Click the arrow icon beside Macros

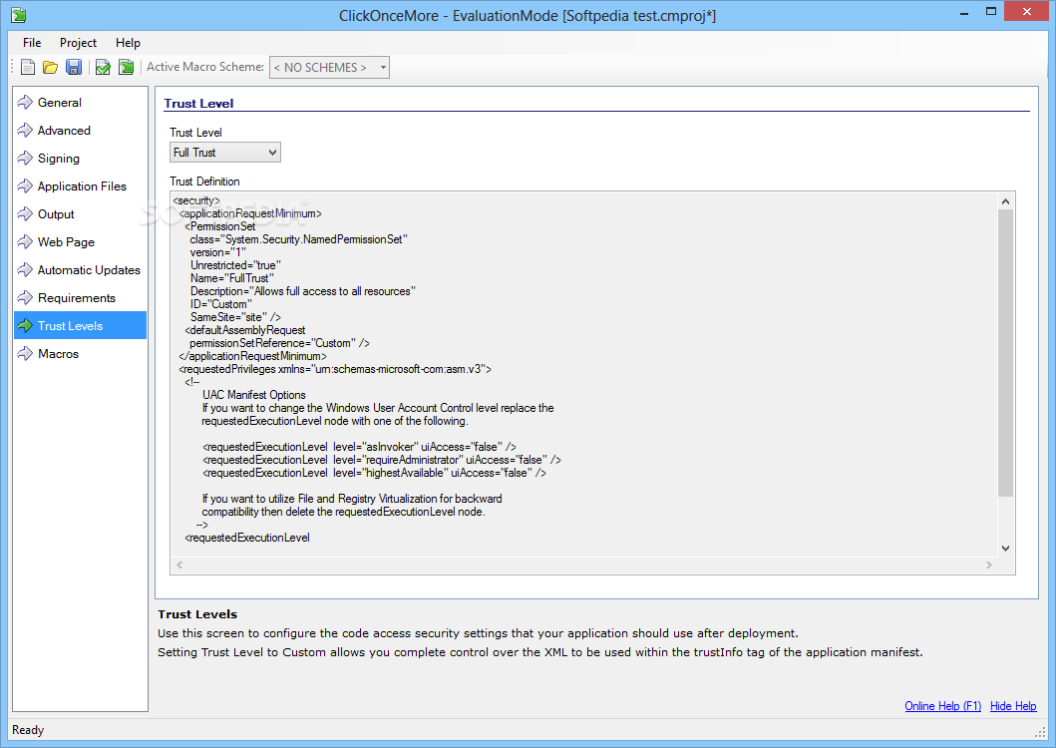[25, 354]
